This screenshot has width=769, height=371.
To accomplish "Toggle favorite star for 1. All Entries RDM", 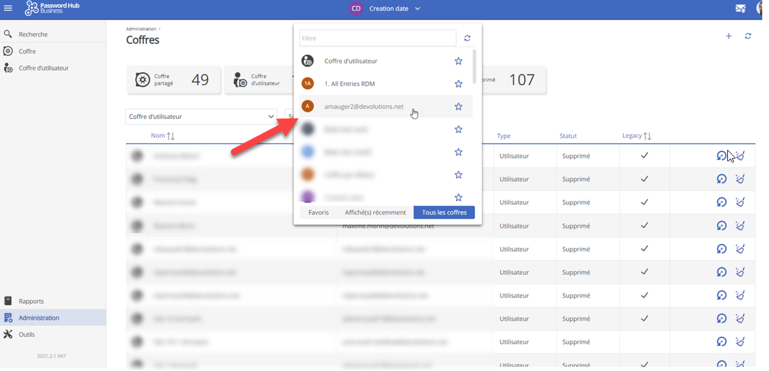I will pyautogui.click(x=458, y=84).
